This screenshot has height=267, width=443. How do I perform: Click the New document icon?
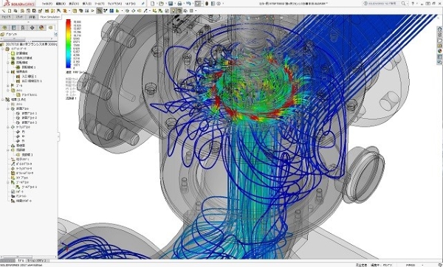click(153, 4)
